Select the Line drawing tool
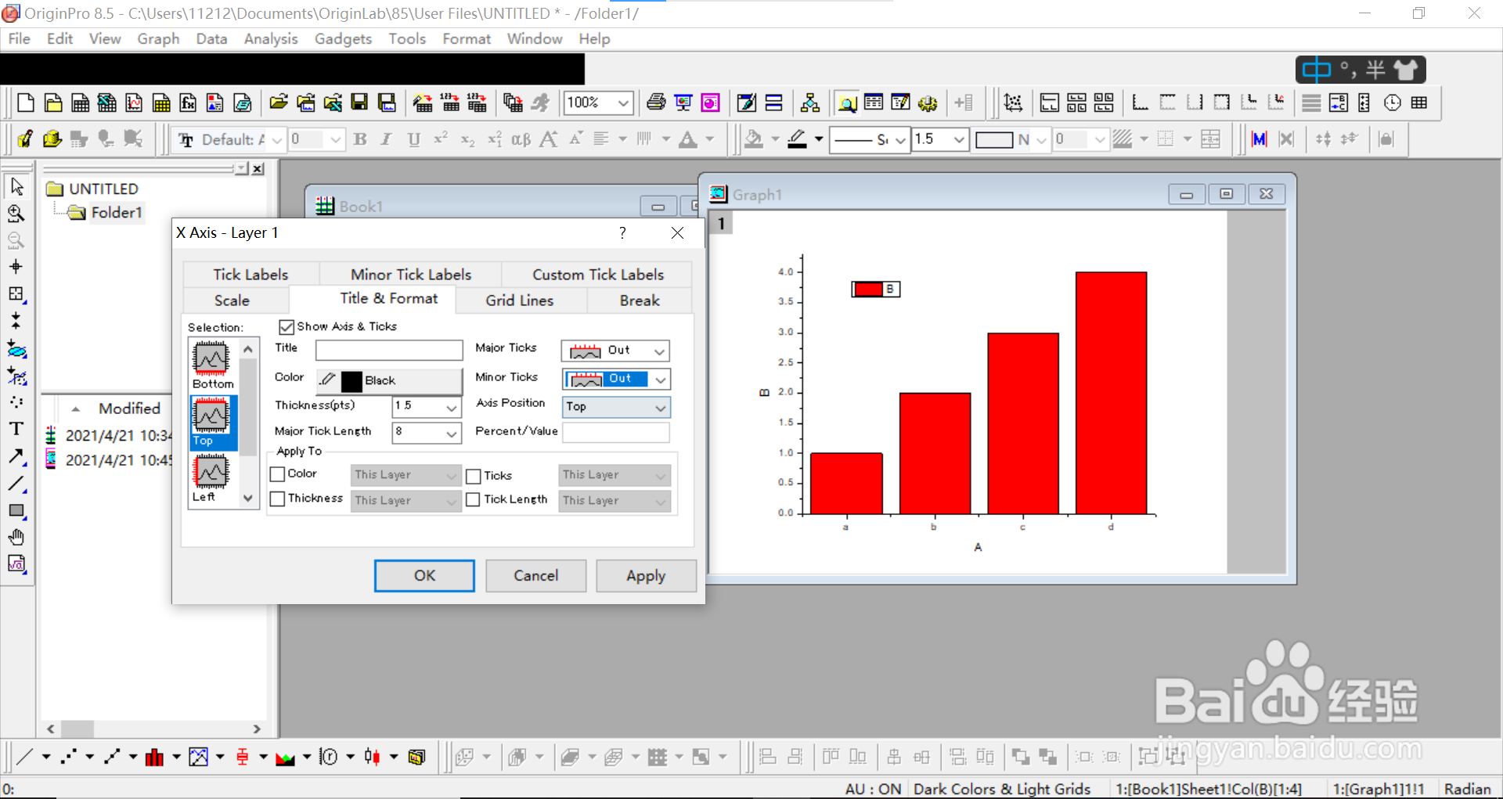The image size is (1503, 799). [x=16, y=484]
